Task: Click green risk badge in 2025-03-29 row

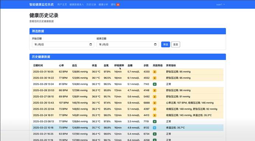Action: coord(154,84)
